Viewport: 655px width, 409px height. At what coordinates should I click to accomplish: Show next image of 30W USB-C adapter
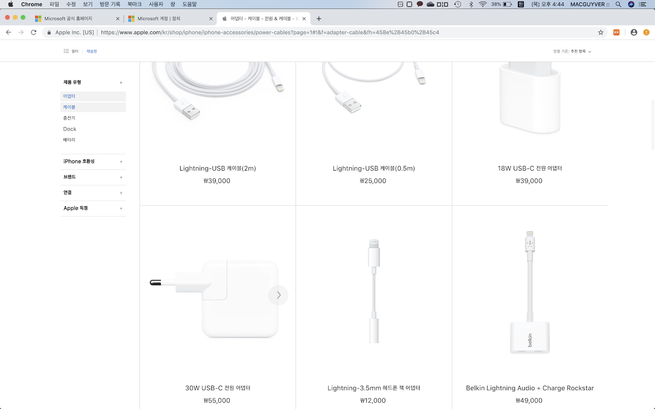[278, 295]
